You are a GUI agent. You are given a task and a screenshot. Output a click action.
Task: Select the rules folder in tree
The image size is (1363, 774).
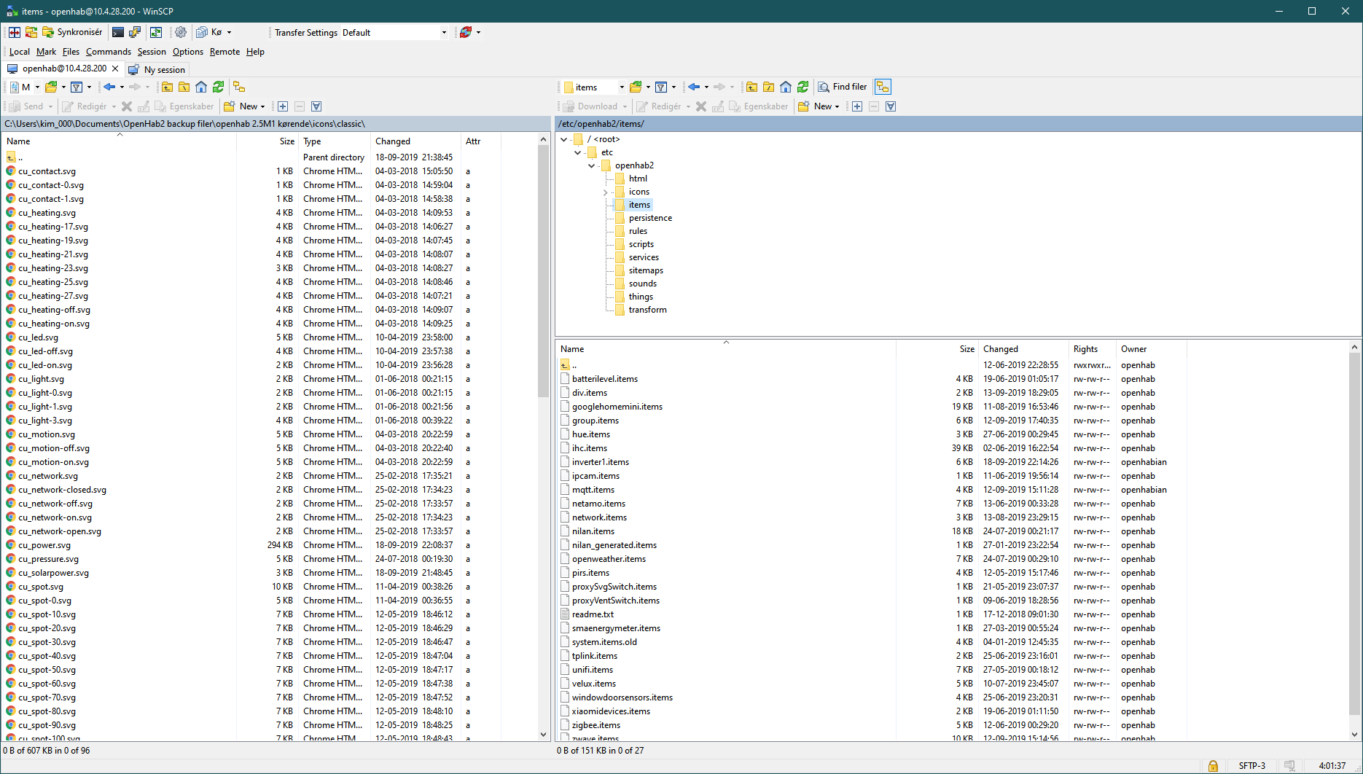638,231
